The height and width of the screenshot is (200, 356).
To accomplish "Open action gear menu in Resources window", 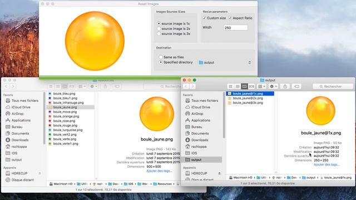I will (93, 87).
